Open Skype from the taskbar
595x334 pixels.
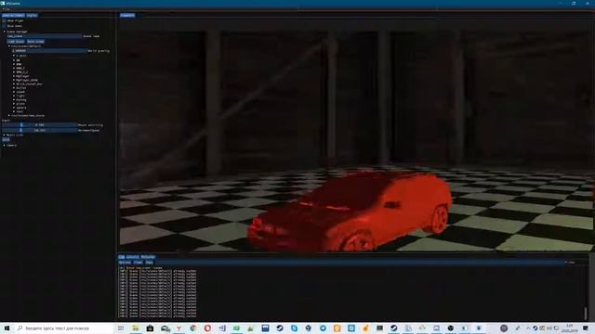pyautogui.click(x=294, y=328)
